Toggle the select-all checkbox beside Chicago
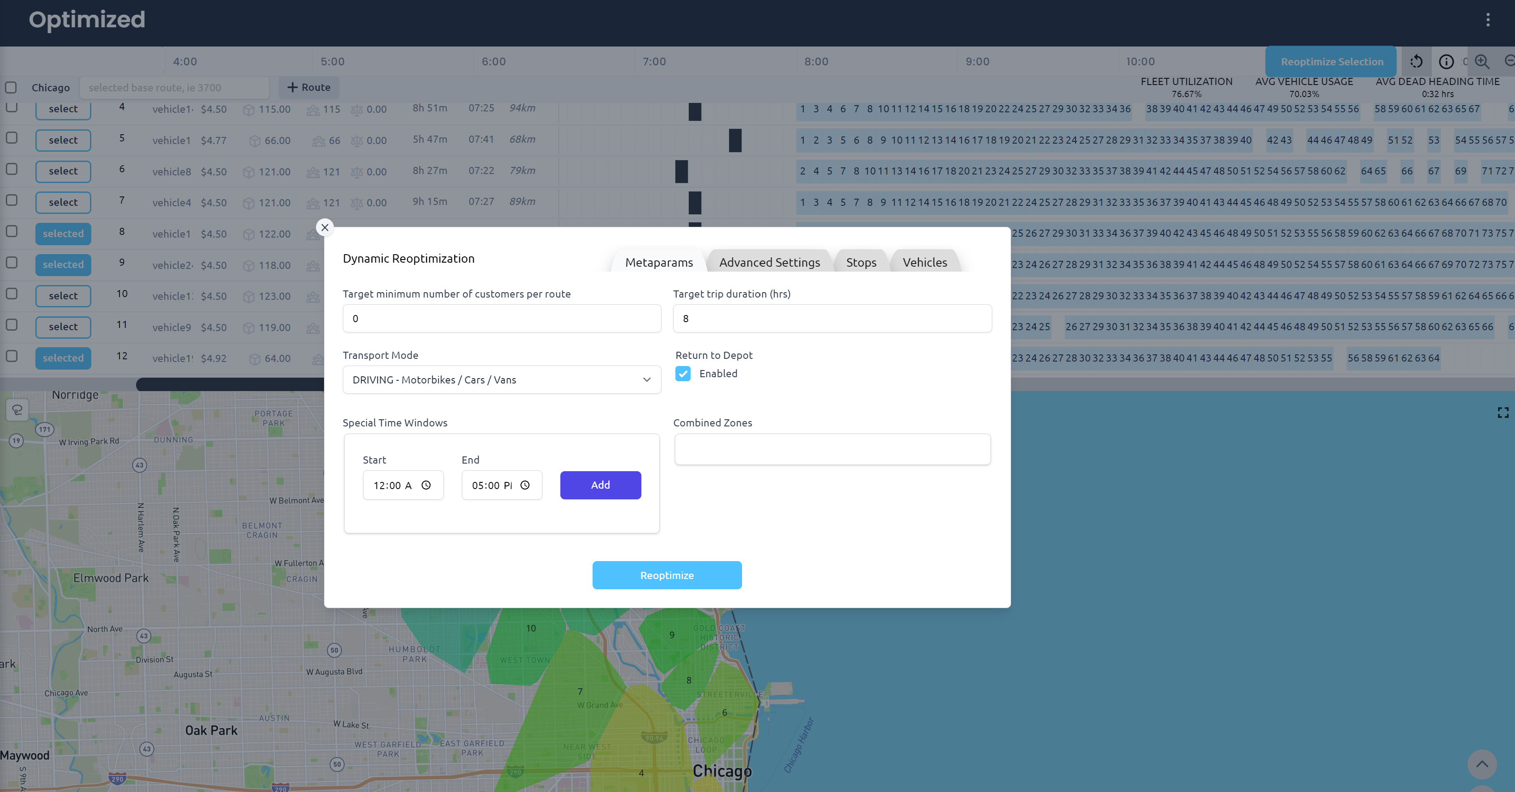 [x=12, y=87]
